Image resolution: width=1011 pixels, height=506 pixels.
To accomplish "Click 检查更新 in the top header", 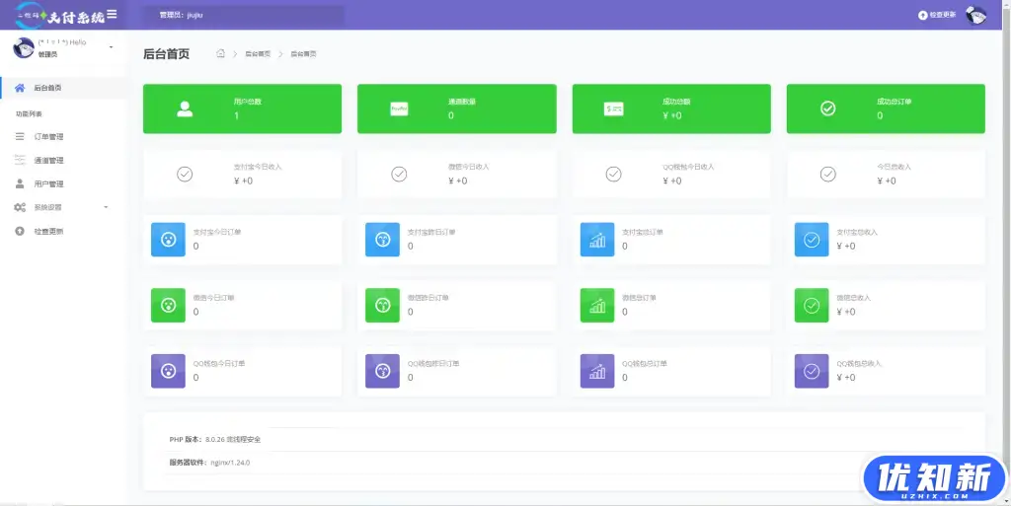I will (x=937, y=16).
